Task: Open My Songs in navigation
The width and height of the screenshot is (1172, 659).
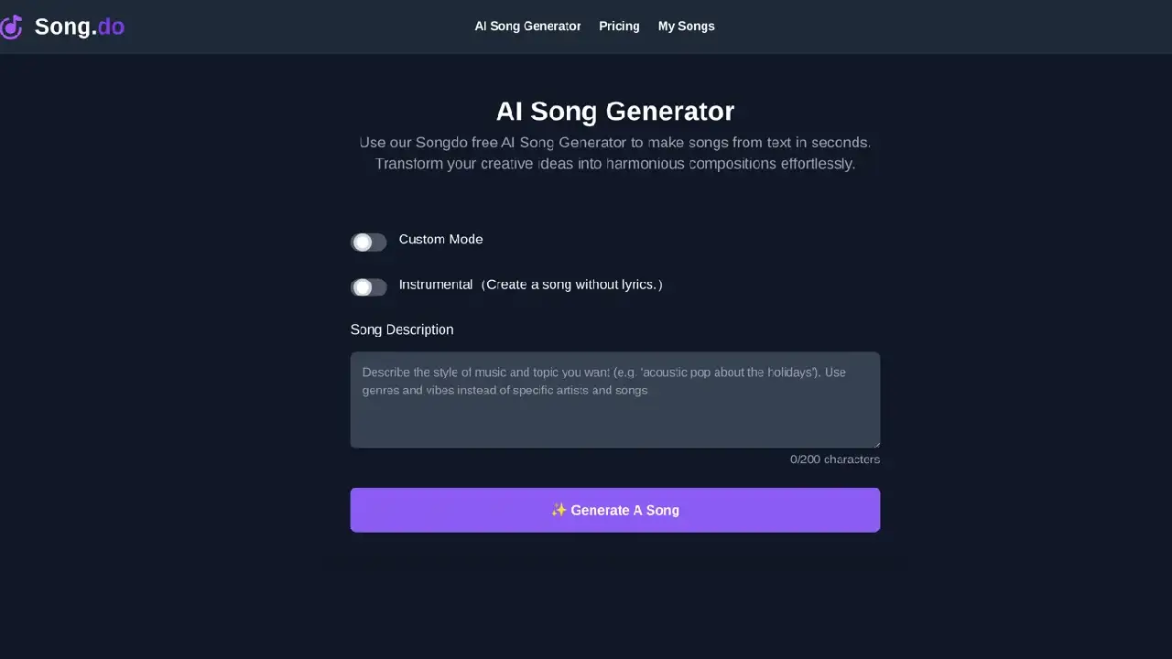Action: click(686, 27)
